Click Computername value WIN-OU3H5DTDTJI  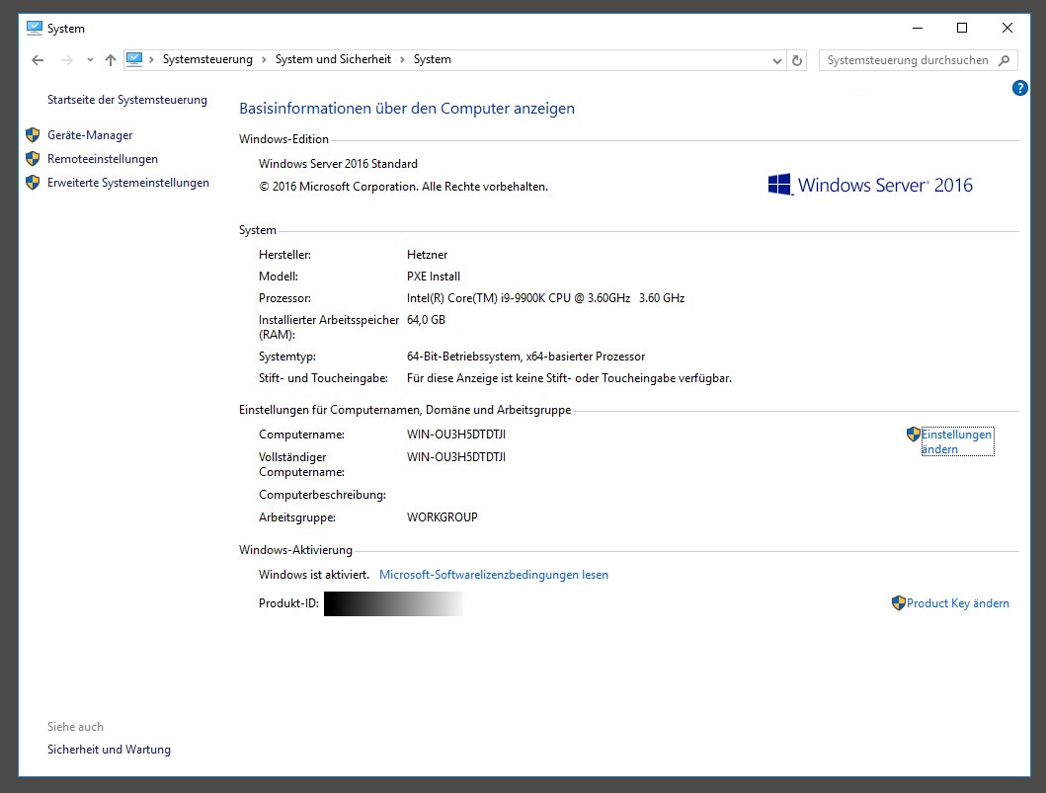[456, 435]
